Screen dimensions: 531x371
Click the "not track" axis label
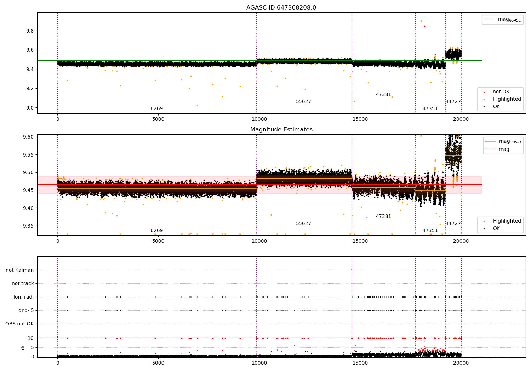pos(23,283)
